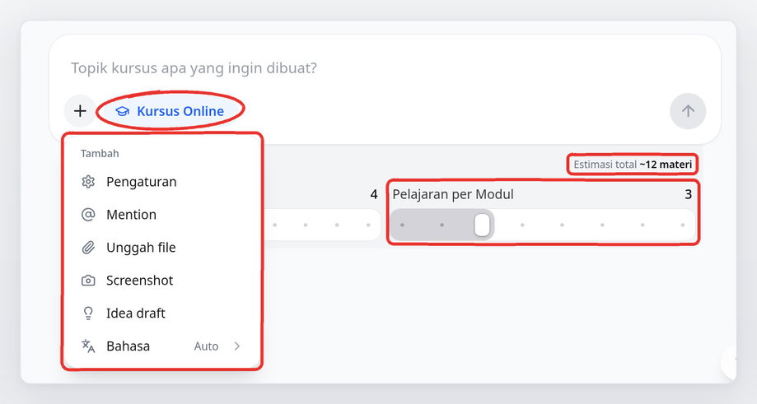Click the Pelajaran per Modul label

pyautogui.click(x=453, y=194)
